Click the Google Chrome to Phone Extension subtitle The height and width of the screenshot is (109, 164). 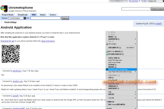click(x=22, y=11)
